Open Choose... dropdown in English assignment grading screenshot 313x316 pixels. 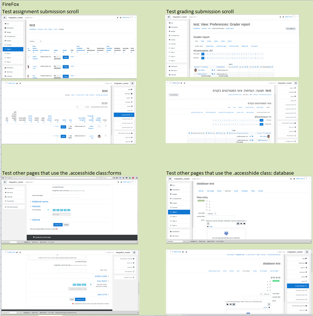coord(35,41)
